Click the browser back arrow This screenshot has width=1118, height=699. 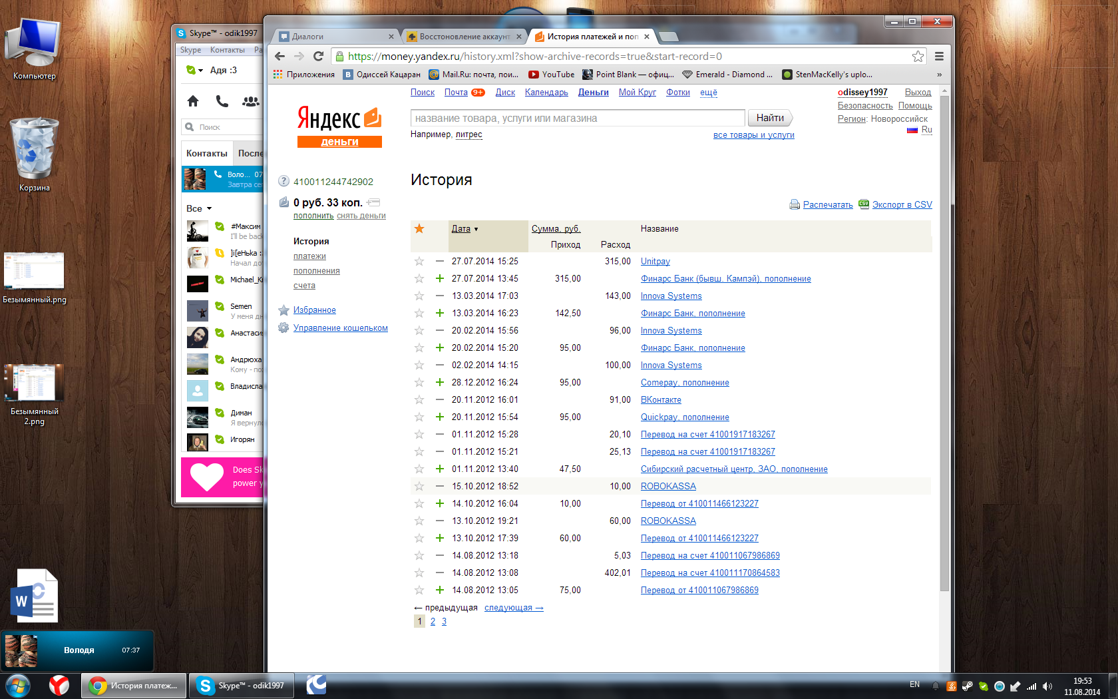pyautogui.click(x=279, y=57)
